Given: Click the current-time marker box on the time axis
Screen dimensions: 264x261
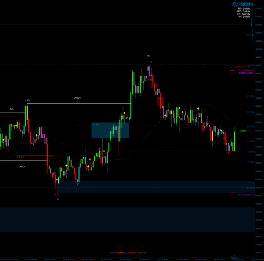Looking at the screenshot, I should (234, 258).
